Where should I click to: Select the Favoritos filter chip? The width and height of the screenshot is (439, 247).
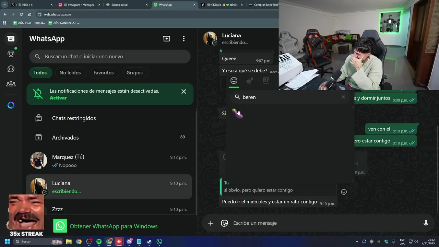pos(104,73)
